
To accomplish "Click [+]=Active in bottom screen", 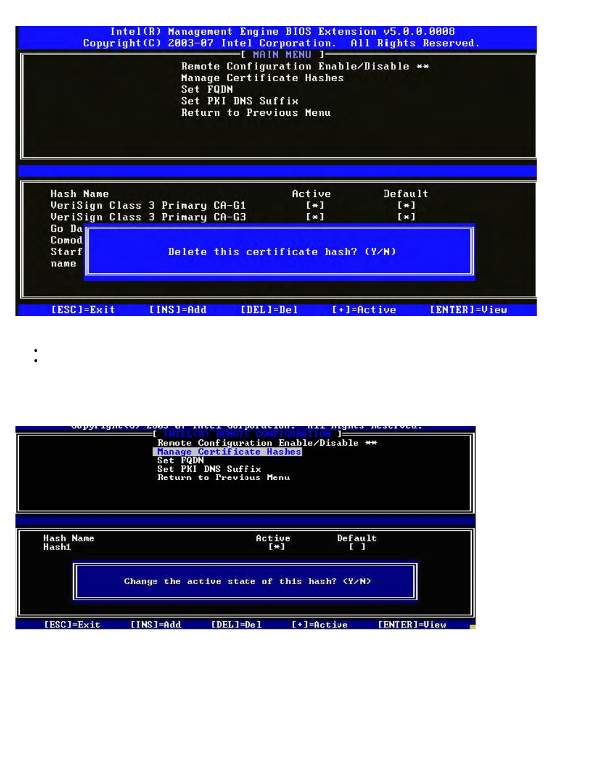I will click(320, 625).
